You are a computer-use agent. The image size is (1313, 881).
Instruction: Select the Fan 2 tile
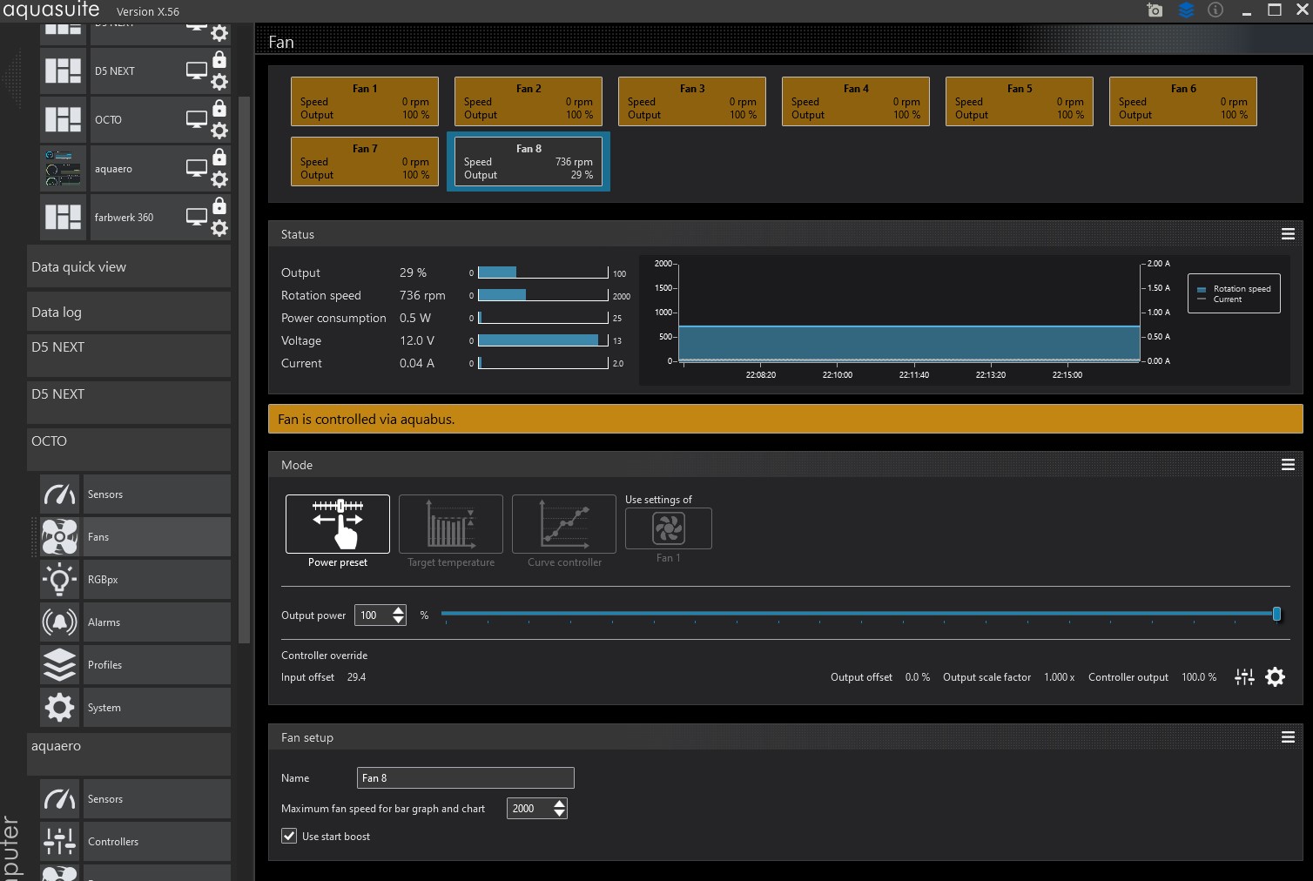click(529, 102)
